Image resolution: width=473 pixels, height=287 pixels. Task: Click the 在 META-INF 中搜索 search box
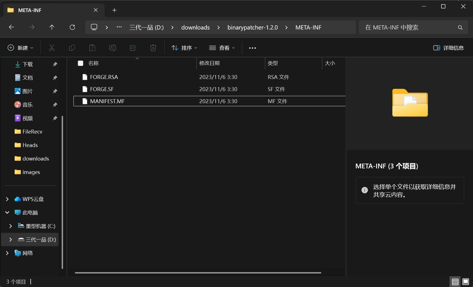click(x=414, y=28)
